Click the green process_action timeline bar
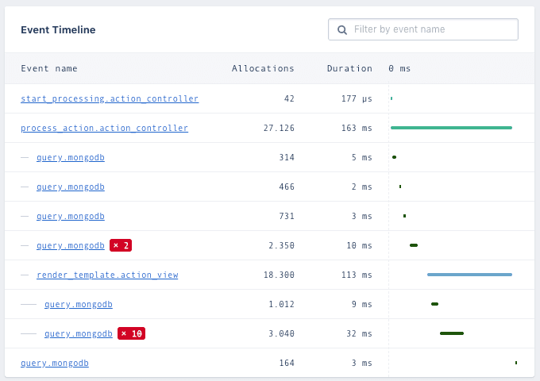540x381 pixels. (x=452, y=128)
